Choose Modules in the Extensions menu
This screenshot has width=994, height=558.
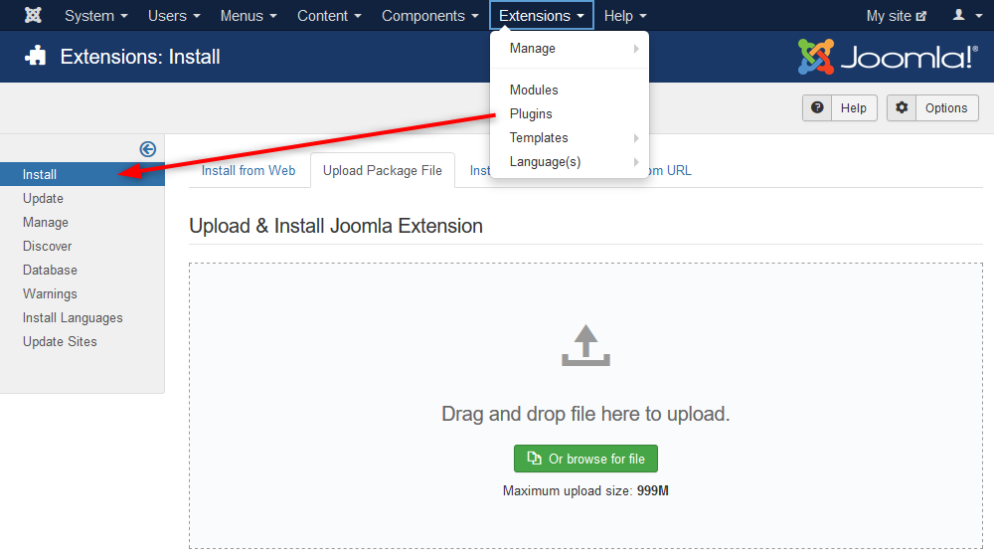534,91
